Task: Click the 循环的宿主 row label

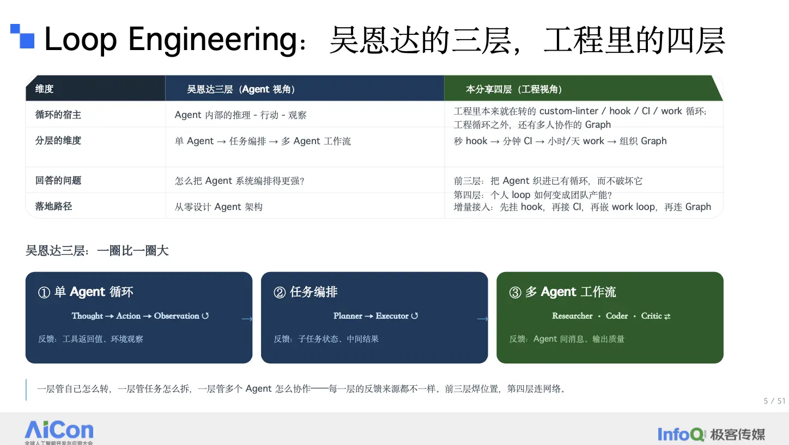Action: (x=58, y=115)
